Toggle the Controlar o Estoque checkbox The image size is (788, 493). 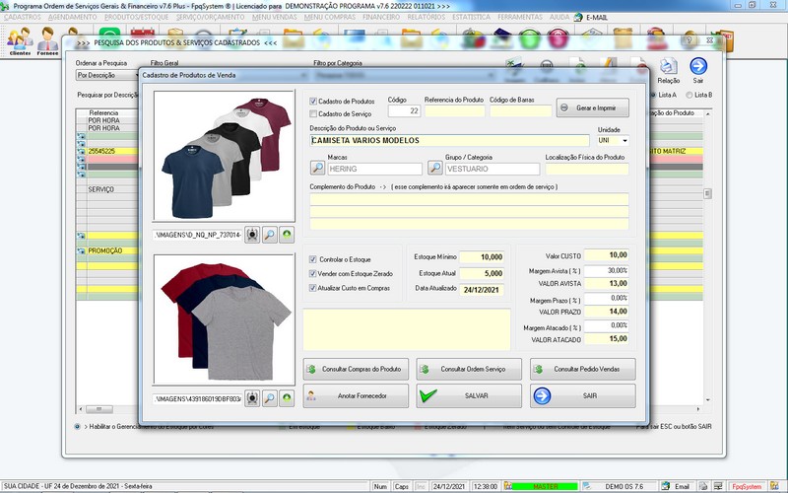[313, 259]
